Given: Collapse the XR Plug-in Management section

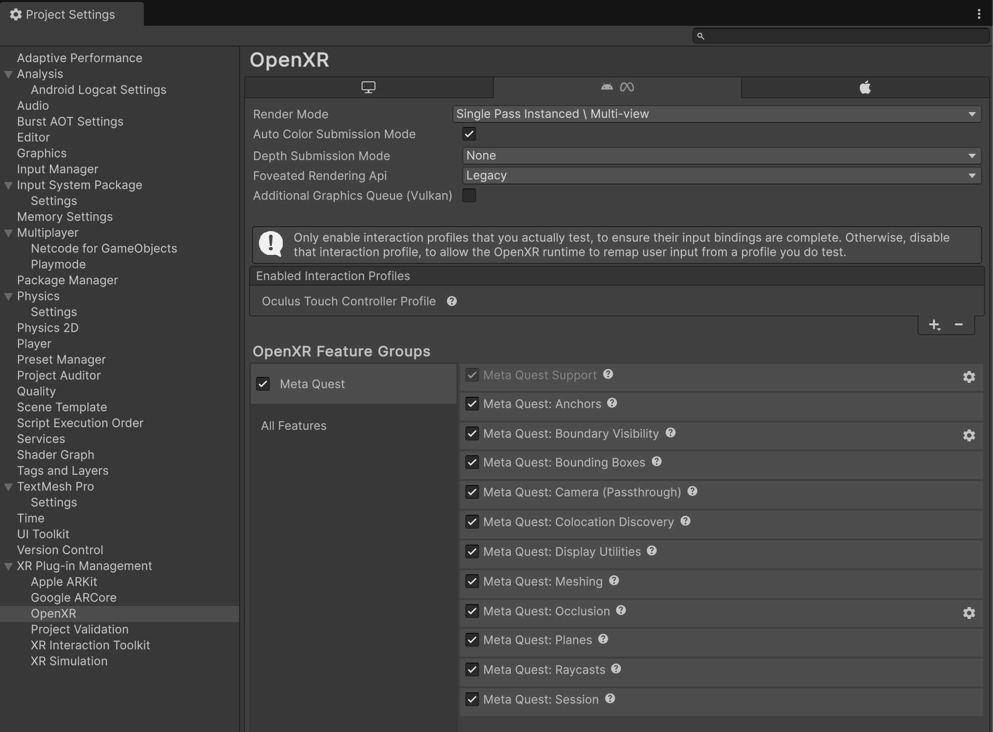Looking at the screenshot, I should click(x=7, y=566).
